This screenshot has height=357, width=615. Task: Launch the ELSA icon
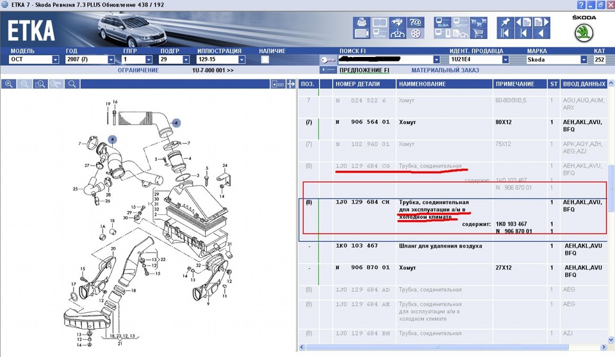pos(443,22)
